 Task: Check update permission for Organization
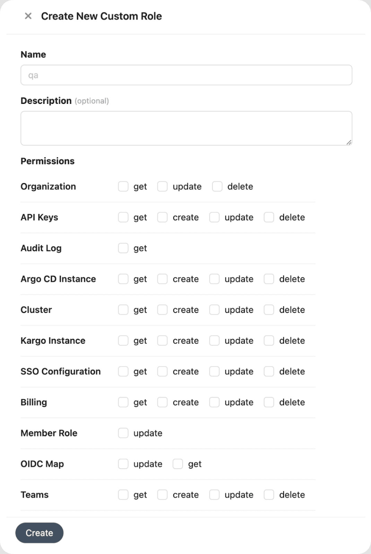162,186
